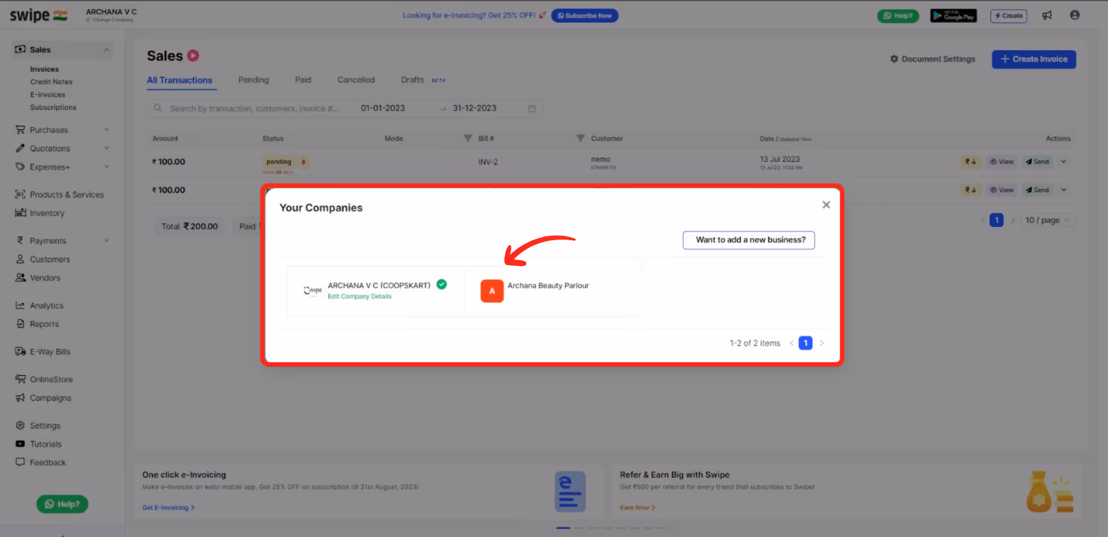Open E-Invoices in sidebar

coord(48,95)
